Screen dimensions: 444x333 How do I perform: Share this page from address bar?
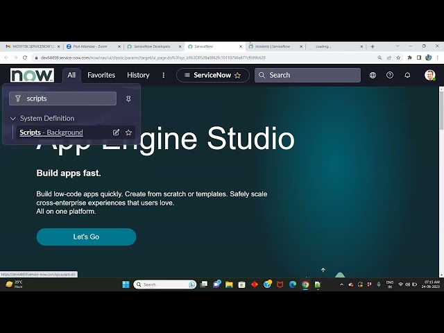tap(389, 58)
